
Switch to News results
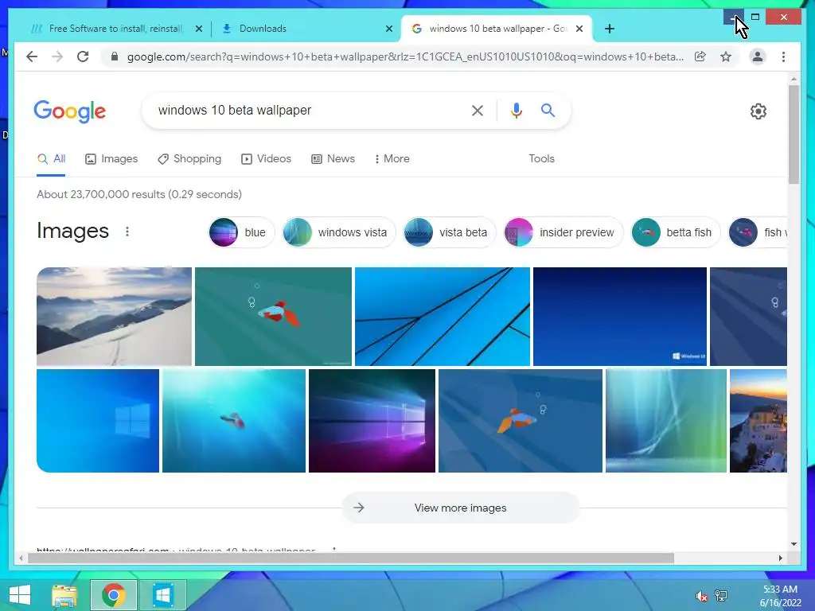(333, 159)
